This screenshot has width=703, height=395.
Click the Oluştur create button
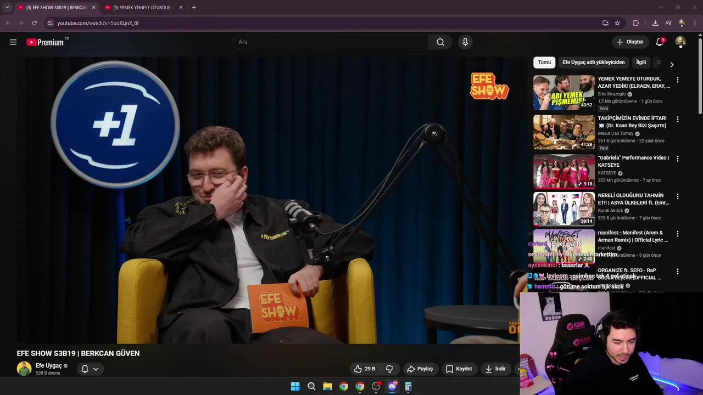click(629, 42)
